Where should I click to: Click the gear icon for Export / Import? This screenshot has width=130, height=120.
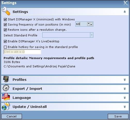(6, 88)
